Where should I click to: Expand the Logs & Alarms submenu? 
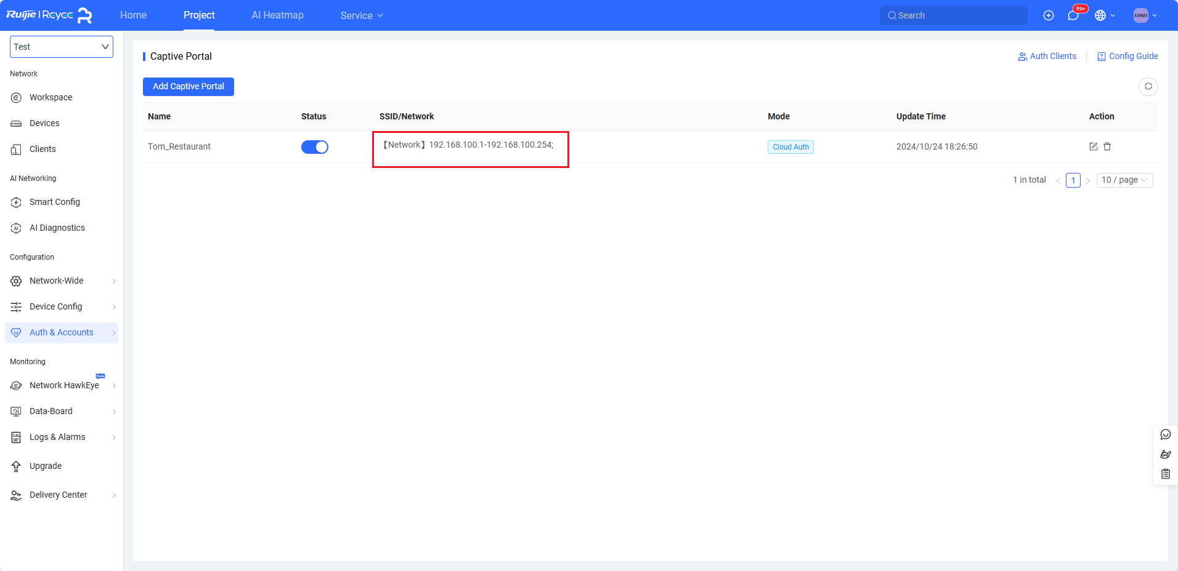pyautogui.click(x=114, y=437)
